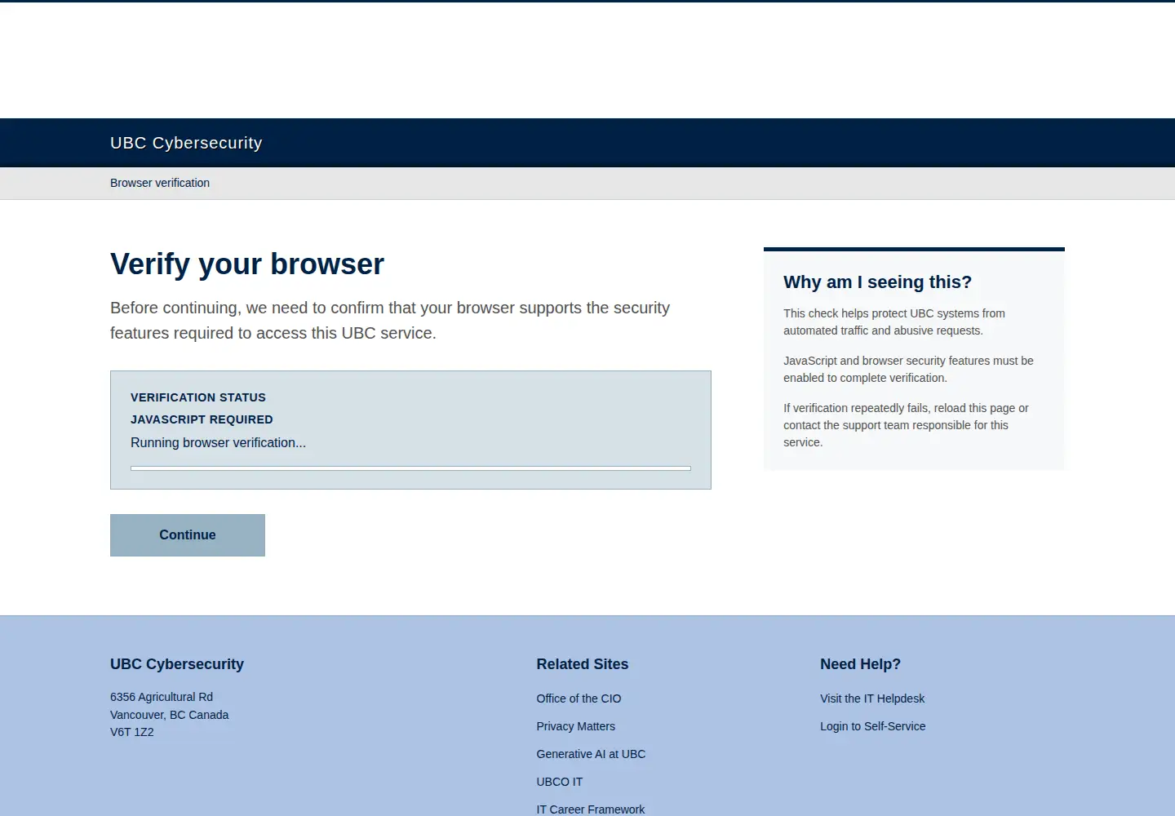1175x816 pixels.
Task: Select the Browser verification breadcrumb
Action: (160, 183)
